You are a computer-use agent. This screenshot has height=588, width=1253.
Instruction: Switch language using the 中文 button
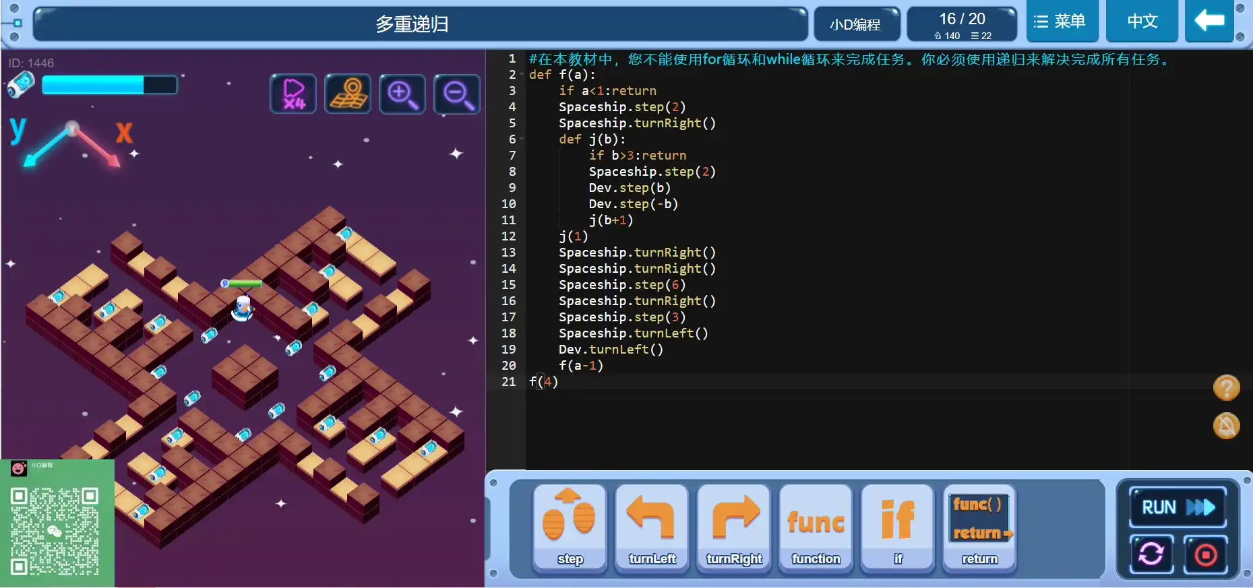click(1142, 22)
